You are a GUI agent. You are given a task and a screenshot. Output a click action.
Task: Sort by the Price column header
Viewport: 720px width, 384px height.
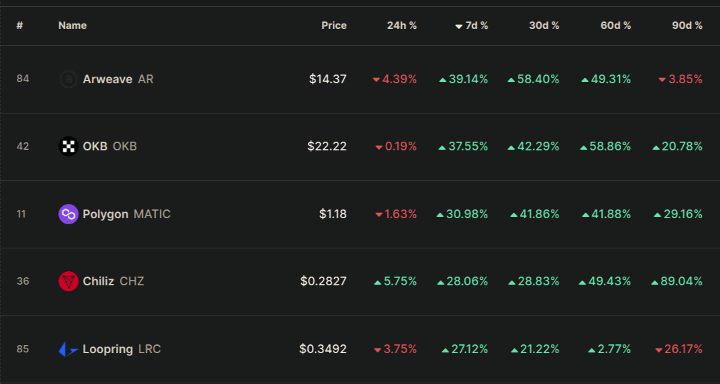333,26
